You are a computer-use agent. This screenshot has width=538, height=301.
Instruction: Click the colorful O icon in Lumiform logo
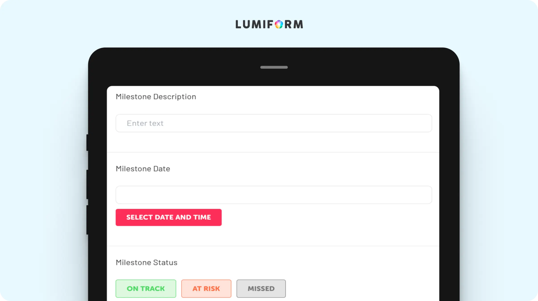coord(279,24)
